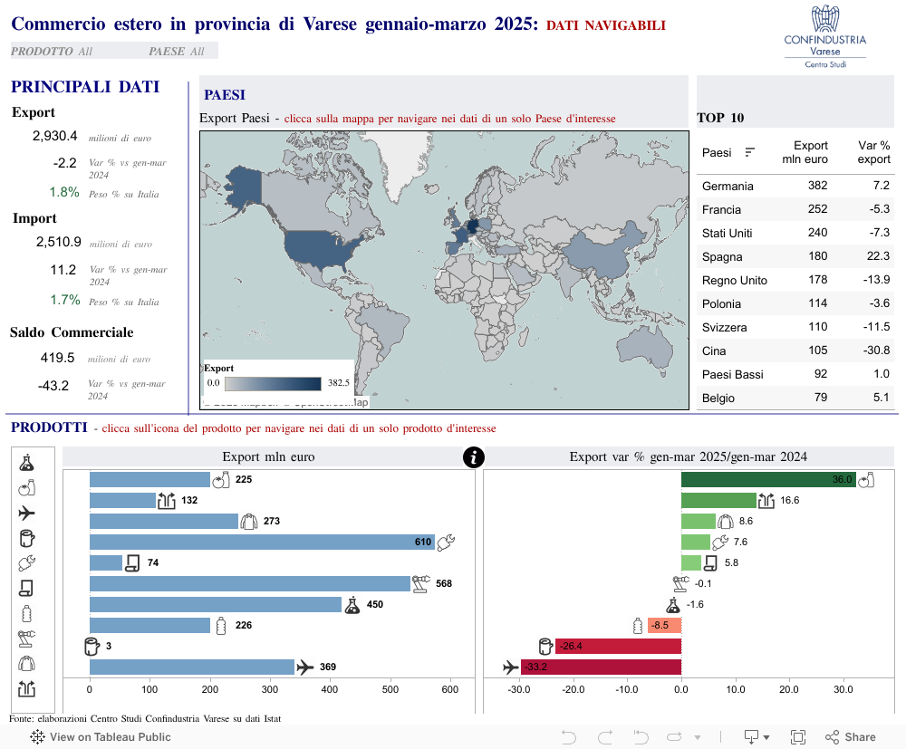Click jacket icon beside the 273 export bar

[x=249, y=522]
